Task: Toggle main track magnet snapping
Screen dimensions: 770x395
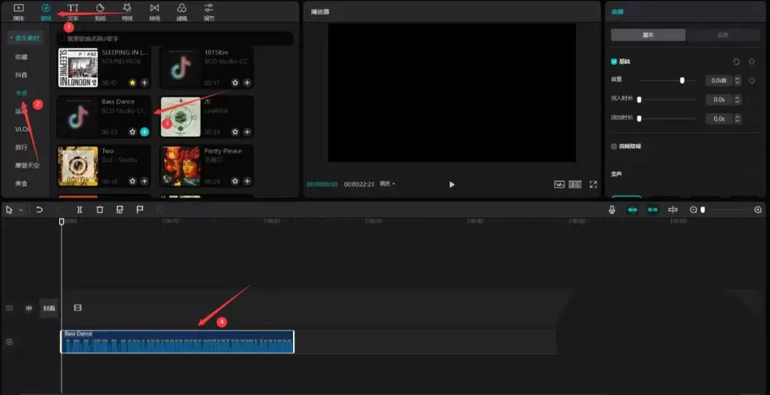Action: tap(632, 210)
